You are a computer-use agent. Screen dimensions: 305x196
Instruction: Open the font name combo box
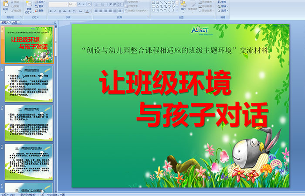[x=58, y=4]
